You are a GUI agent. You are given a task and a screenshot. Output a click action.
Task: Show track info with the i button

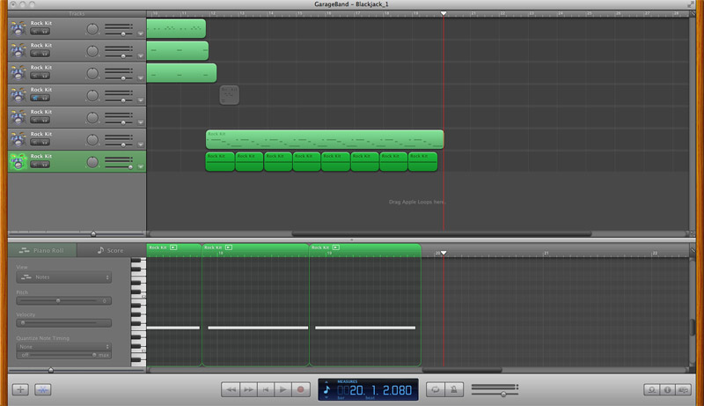point(667,390)
